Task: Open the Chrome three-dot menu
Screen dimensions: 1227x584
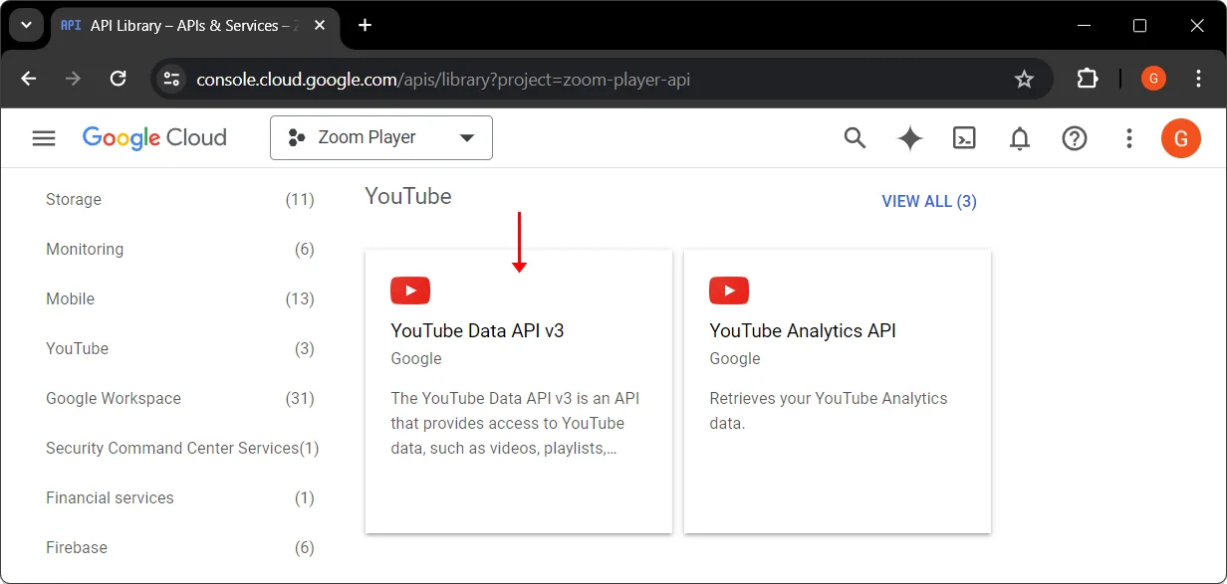Action: [1198, 79]
